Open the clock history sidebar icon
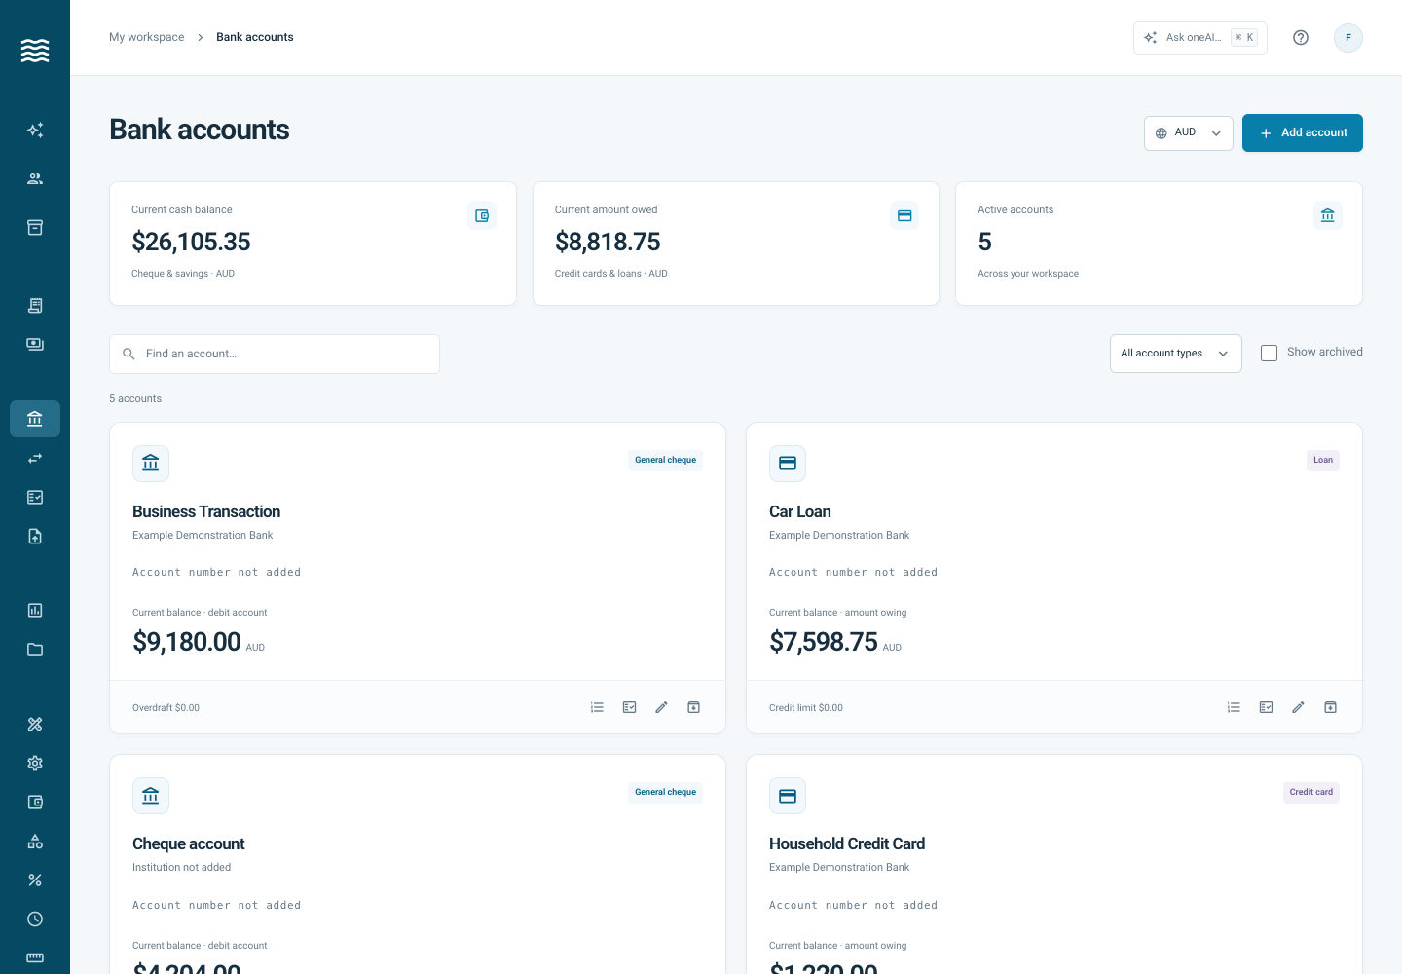This screenshot has width=1402, height=974. (x=35, y=918)
